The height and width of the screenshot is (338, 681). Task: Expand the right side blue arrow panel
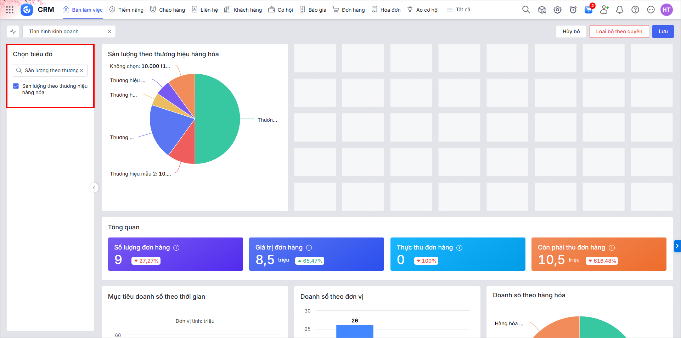(677, 246)
